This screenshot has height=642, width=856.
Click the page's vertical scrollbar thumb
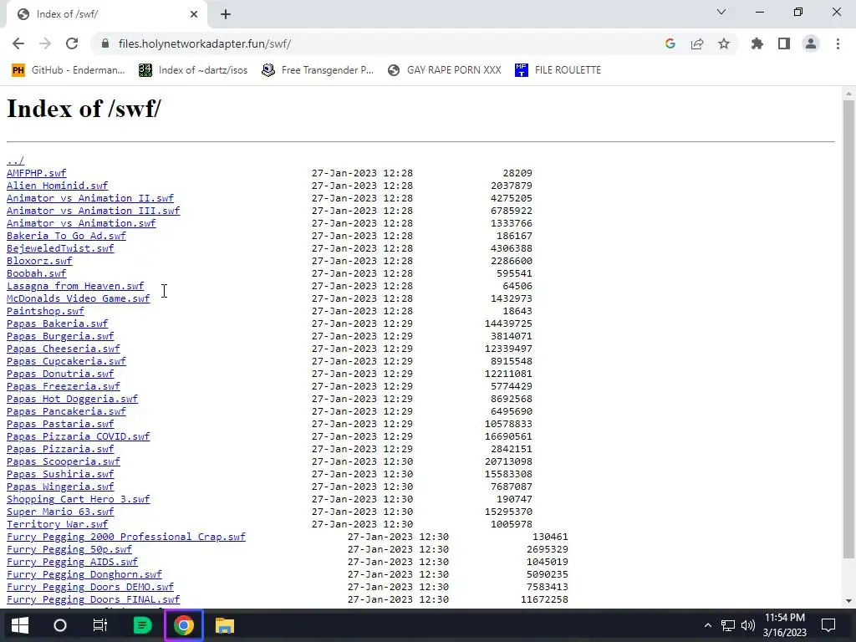[848, 329]
